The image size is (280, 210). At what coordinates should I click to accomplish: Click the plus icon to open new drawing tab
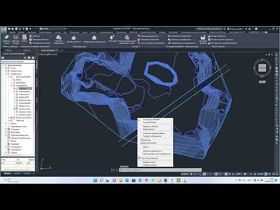62,50
